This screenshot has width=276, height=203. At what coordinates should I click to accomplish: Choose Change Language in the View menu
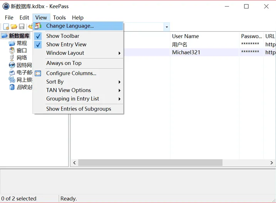point(70,26)
